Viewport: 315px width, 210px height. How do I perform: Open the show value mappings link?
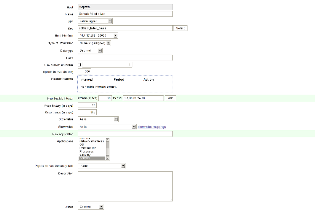coord(152,126)
